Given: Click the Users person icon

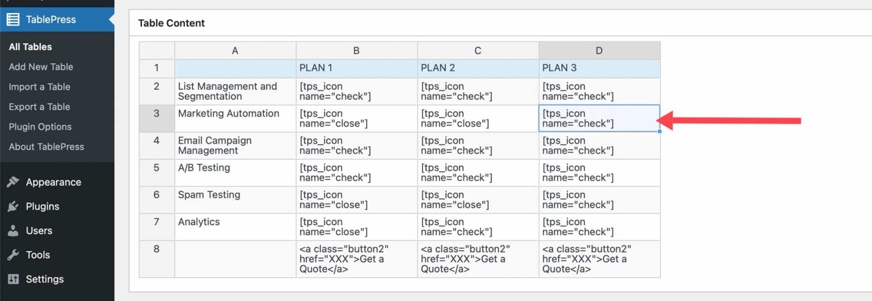Looking at the screenshot, I should 13,231.
